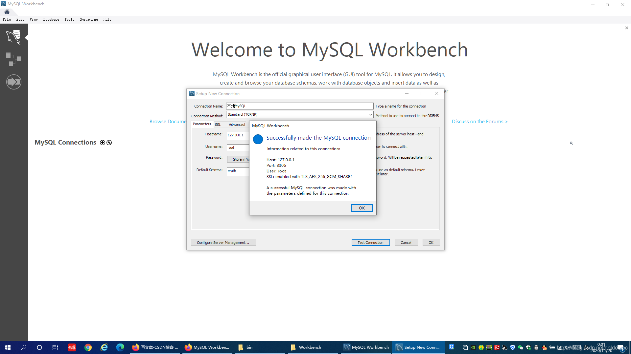Open Cortana circle on taskbar
The height and width of the screenshot is (354, 631).
(39, 347)
